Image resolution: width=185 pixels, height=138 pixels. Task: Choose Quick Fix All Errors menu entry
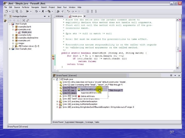pos(92,89)
